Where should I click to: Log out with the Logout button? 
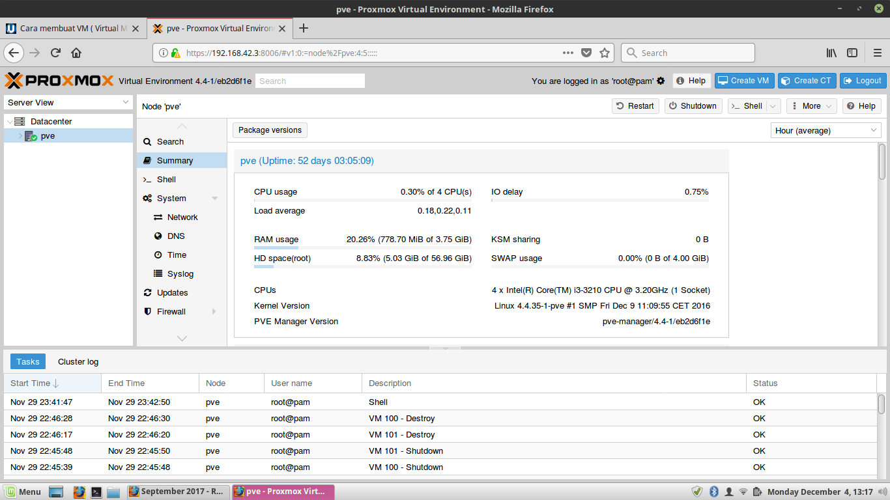coord(863,81)
